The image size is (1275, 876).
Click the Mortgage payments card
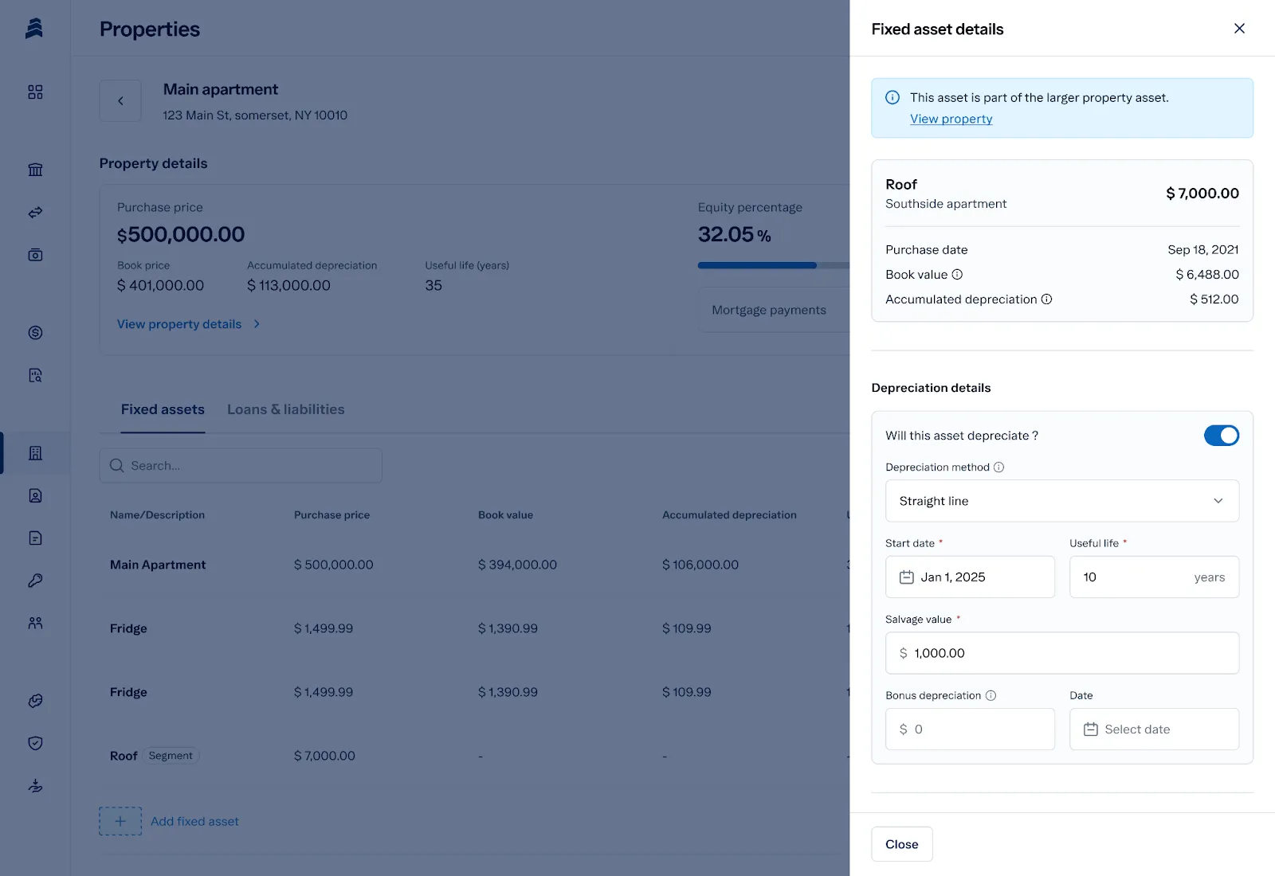(x=773, y=310)
